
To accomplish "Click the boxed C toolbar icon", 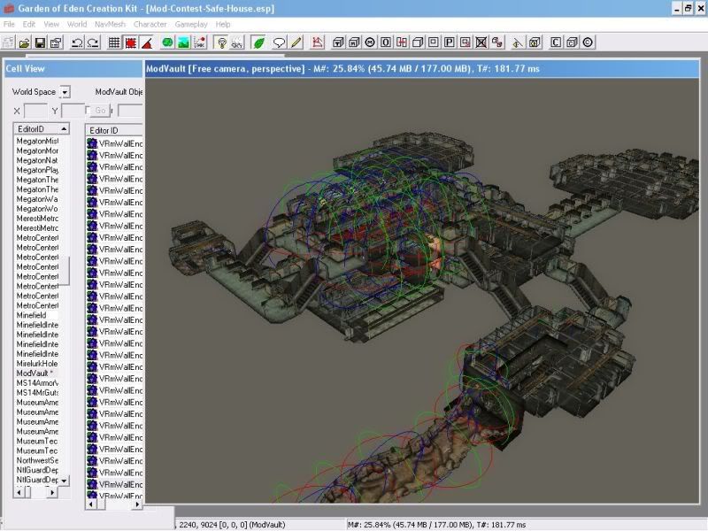I will (x=556, y=42).
